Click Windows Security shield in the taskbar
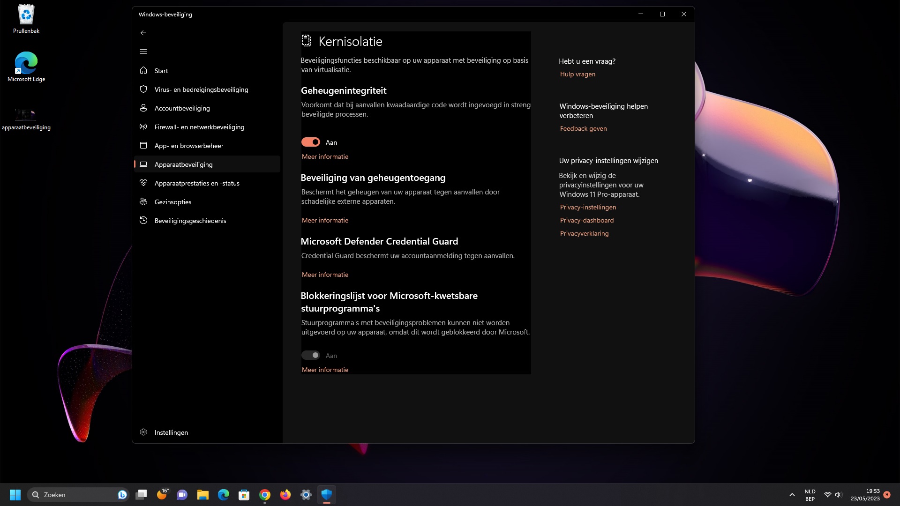900x506 pixels. (x=327, y=495)
